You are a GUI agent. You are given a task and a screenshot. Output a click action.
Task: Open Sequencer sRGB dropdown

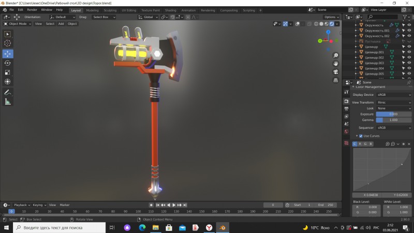394,128
